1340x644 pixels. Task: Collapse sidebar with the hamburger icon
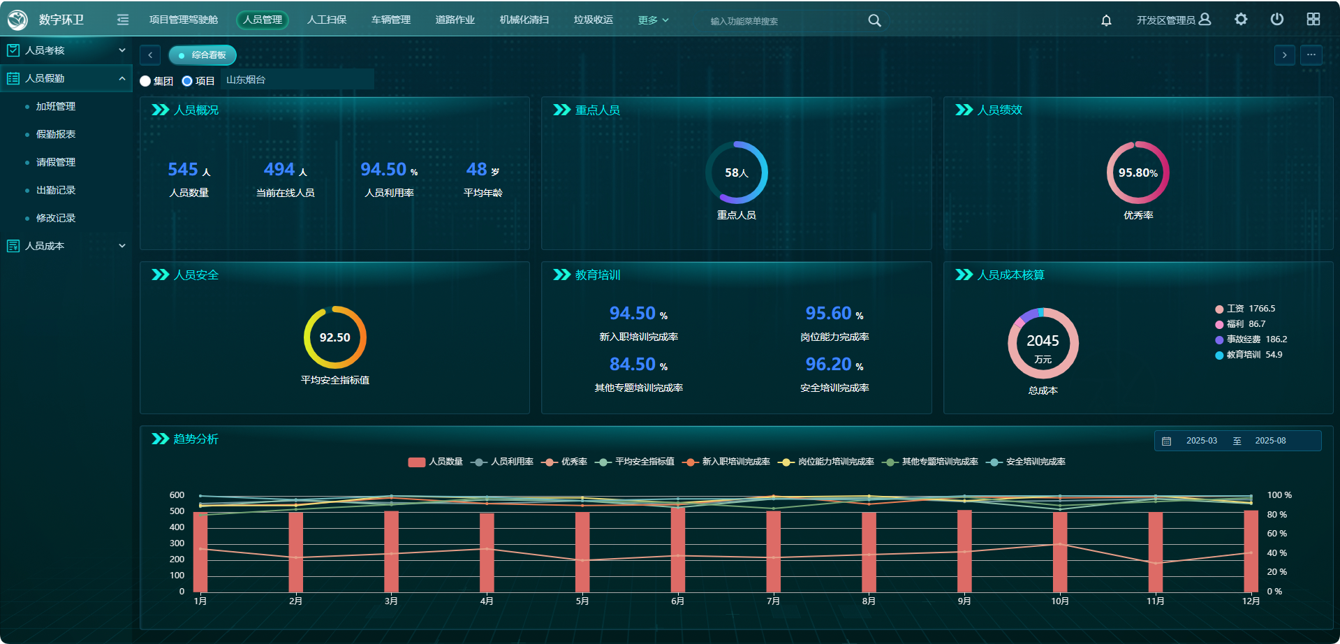click(123, 20)
